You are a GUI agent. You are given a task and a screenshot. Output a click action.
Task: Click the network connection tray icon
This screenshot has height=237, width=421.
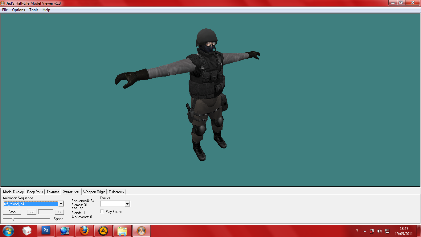click(x=387, y=231)
